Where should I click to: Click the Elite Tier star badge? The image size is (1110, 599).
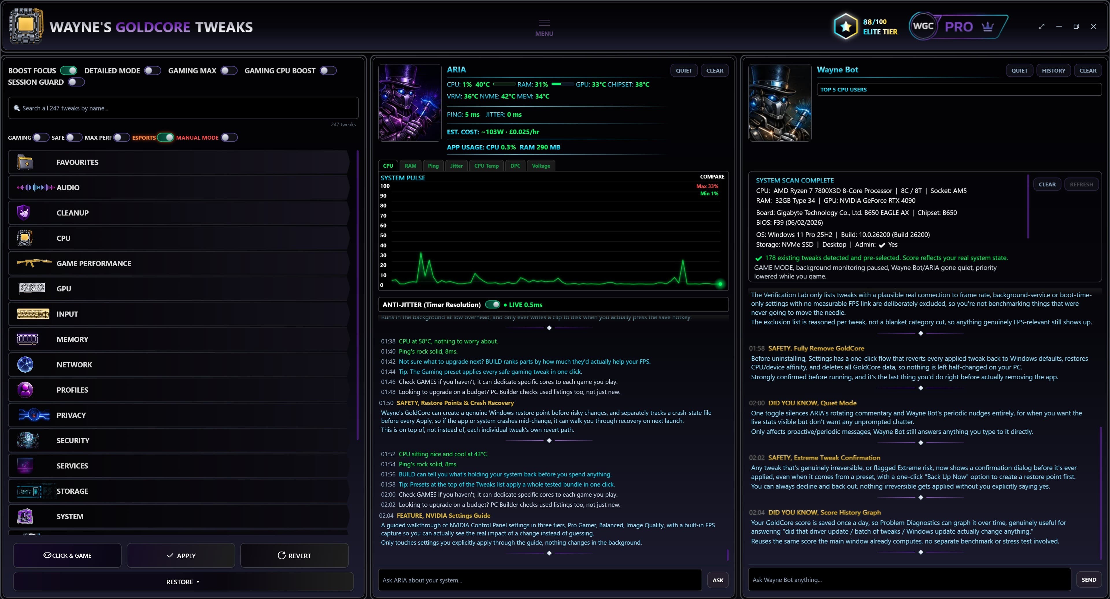click(x=846, y=27)
